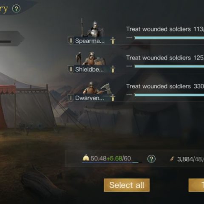Image resolution: width=204 pixels, height=204 pixels.
Task: Click the tier II badge on Spearman
Action: click(71, 41)
